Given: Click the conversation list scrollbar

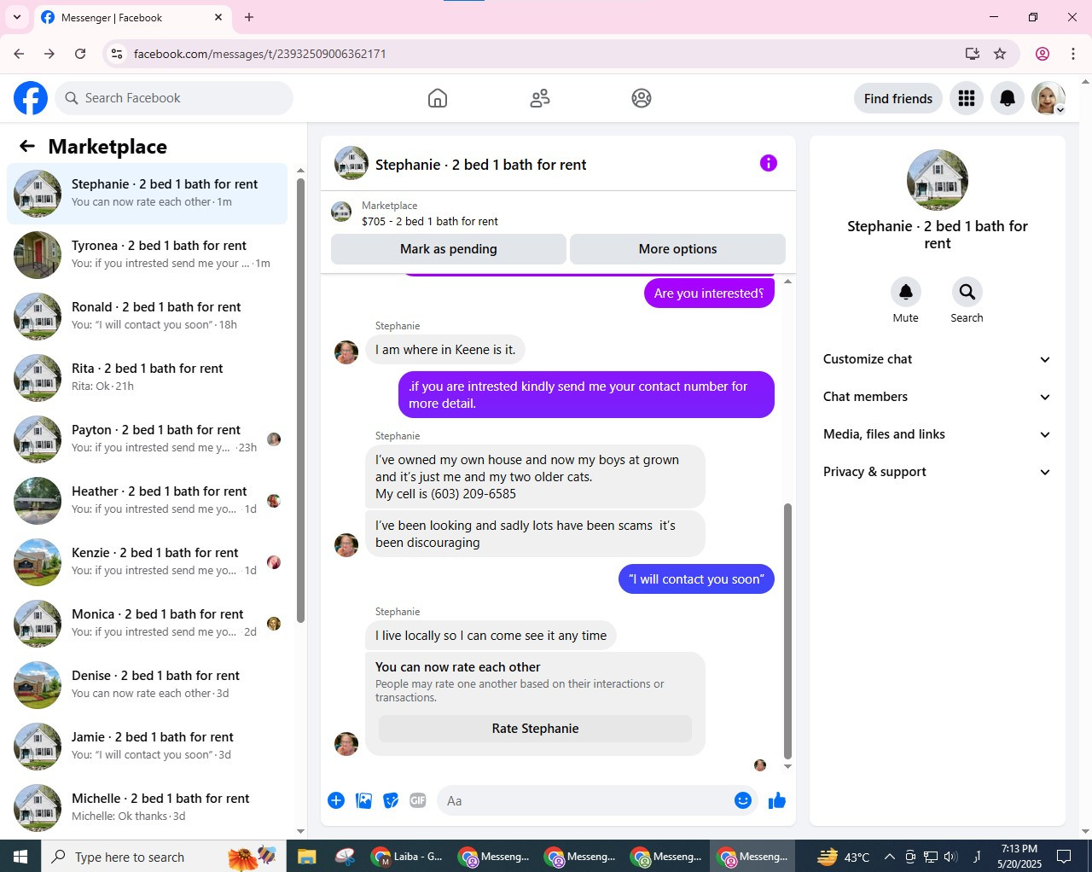Looking at the screenshot, I should pyautogui.click(x=300, y=401).
